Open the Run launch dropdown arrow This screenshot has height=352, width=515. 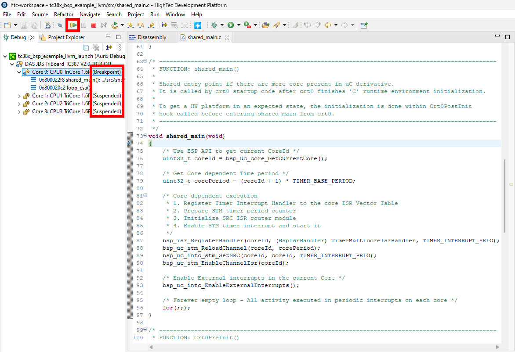coord(239,25)
